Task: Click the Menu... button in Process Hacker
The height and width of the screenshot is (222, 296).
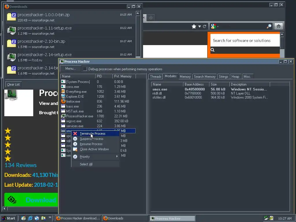Action: coord(71,69)
